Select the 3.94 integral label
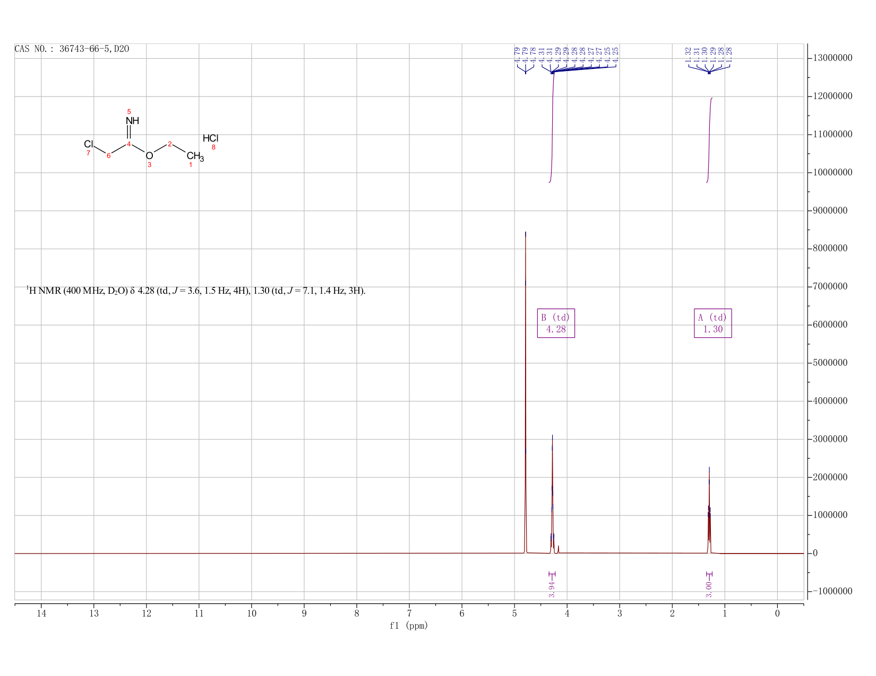Viewport: 876px width, 676px height. coord(552,589)
